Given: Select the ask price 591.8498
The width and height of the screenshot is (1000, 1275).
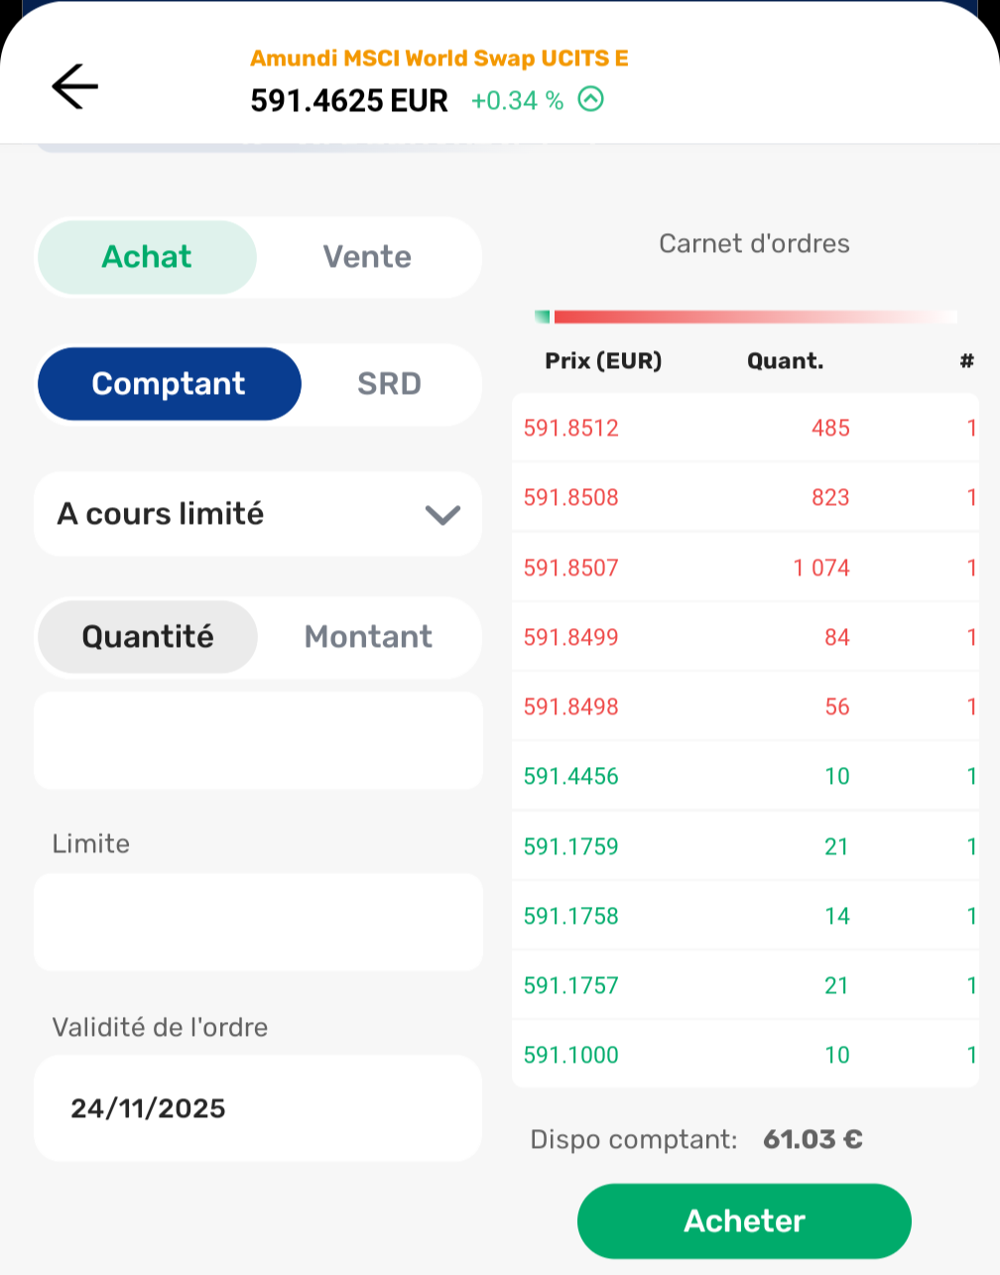Looking at the screenshot, I should pyautogui.click(x=571, y=706).
